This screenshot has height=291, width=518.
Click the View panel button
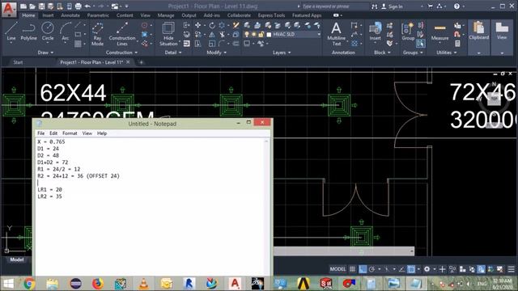click(502, 37)
